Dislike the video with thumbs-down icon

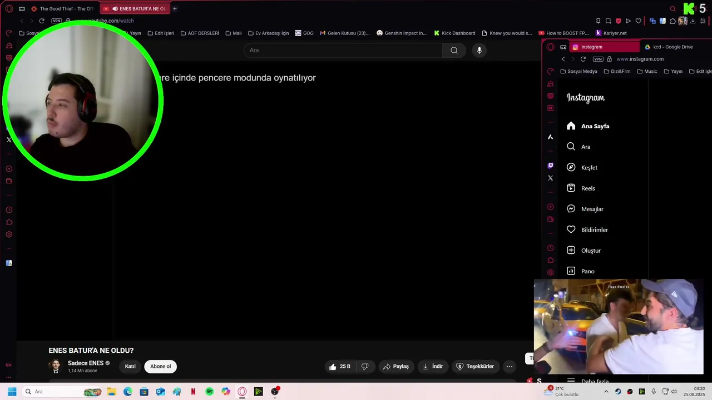coord(365,367)
